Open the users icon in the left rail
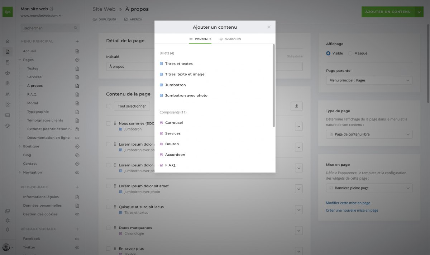The width and height of the screenshot is (430, 255). [8, 94]
